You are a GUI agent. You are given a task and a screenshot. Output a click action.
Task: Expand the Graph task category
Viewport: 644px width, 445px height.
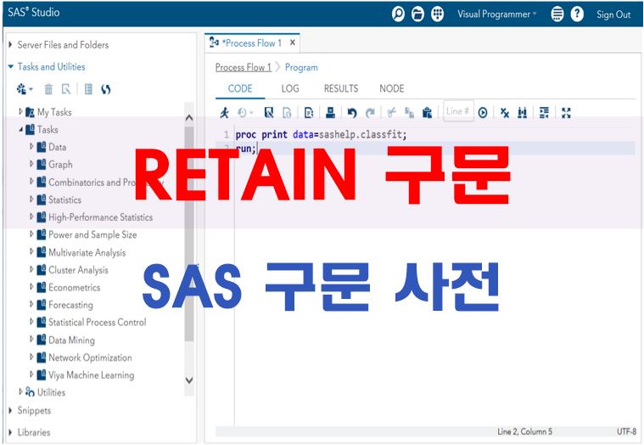coord(31,164)
